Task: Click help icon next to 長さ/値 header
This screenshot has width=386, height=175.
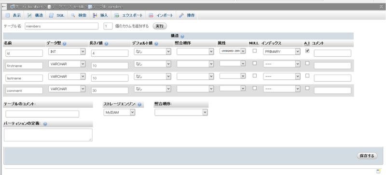Action: click(x=106, y=44)
